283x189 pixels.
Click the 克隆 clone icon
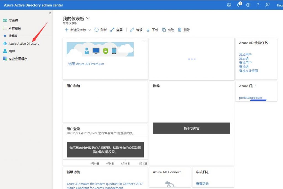(164, 30)
